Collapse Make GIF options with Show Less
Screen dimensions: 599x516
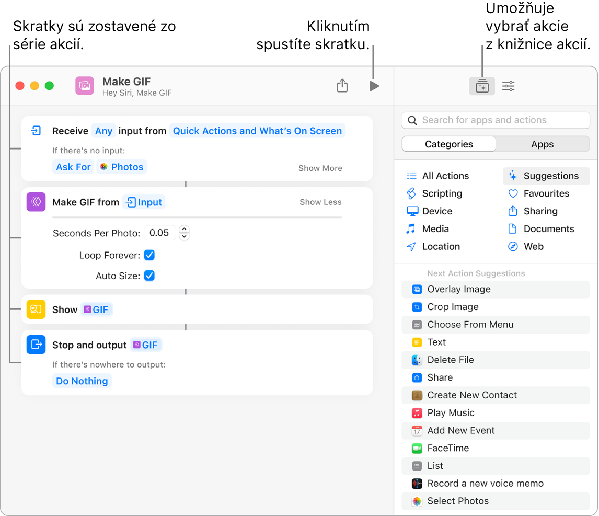[x=320, y=202]
